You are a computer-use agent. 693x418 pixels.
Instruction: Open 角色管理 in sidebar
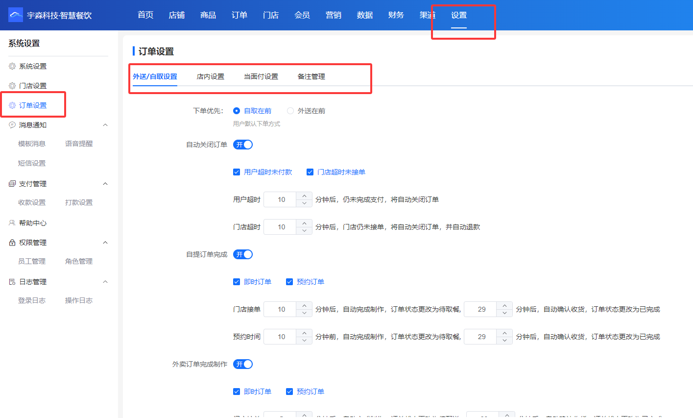point(79,261)
